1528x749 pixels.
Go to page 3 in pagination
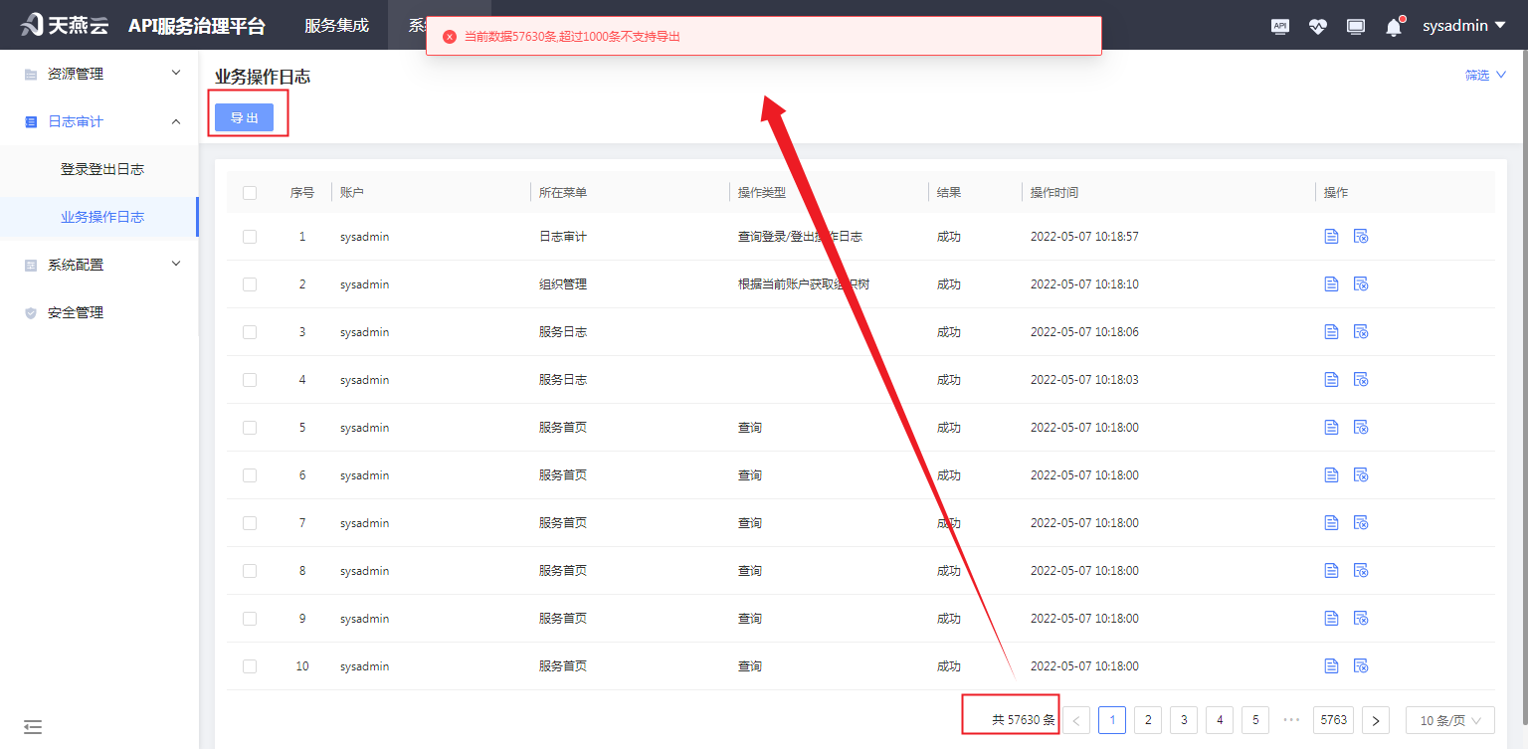click(x=1184, y=720)
